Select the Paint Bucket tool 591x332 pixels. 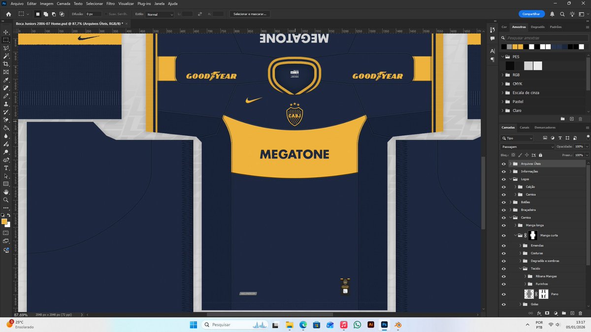[6, 128]
